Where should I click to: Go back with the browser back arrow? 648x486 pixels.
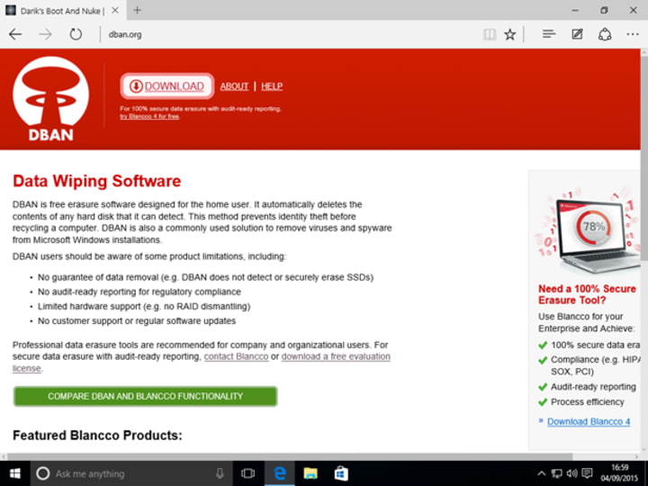click(x=15, y=34)
